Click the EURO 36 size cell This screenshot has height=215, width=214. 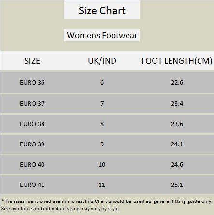[x=32, y=83]
